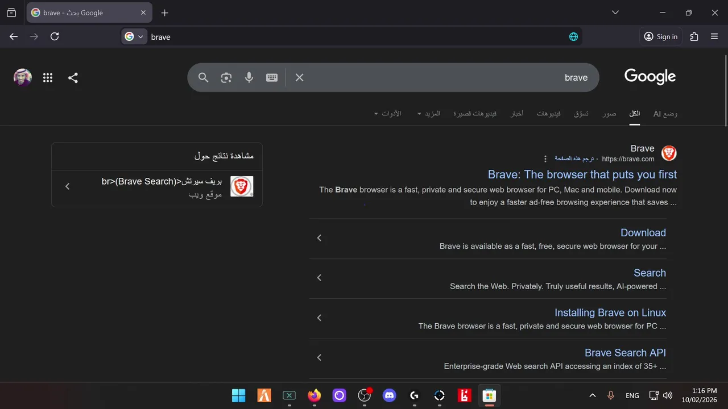Open Discord from the taskbar
The image size is (728, 409).
coord(390,395)
